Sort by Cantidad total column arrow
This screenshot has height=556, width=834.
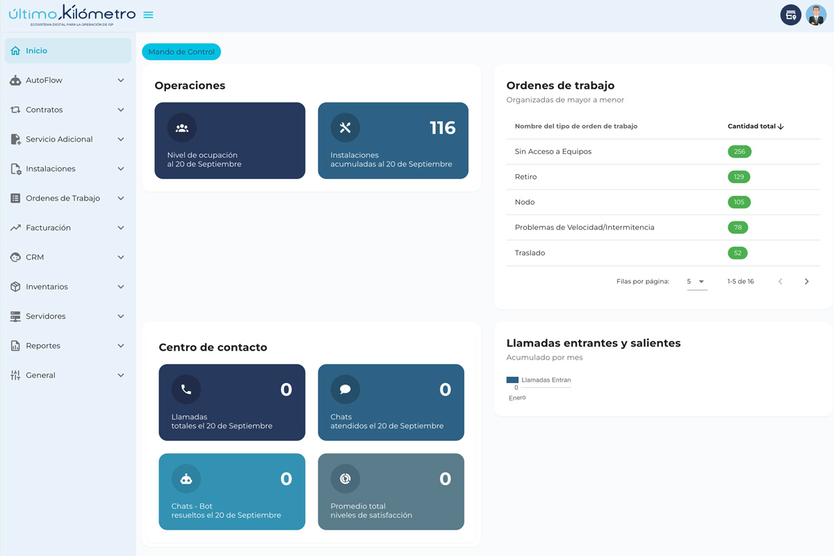[780, 126]
